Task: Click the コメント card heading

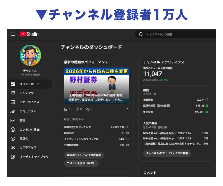Action: pos(150,173)
